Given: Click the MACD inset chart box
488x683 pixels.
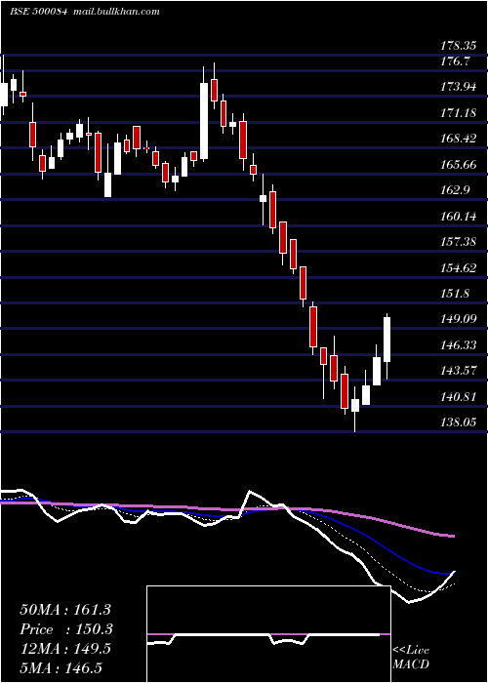Looking at the screenshot, I should [268, 634].
